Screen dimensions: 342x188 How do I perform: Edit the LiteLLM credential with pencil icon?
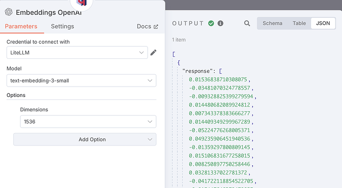pos(153,52)
